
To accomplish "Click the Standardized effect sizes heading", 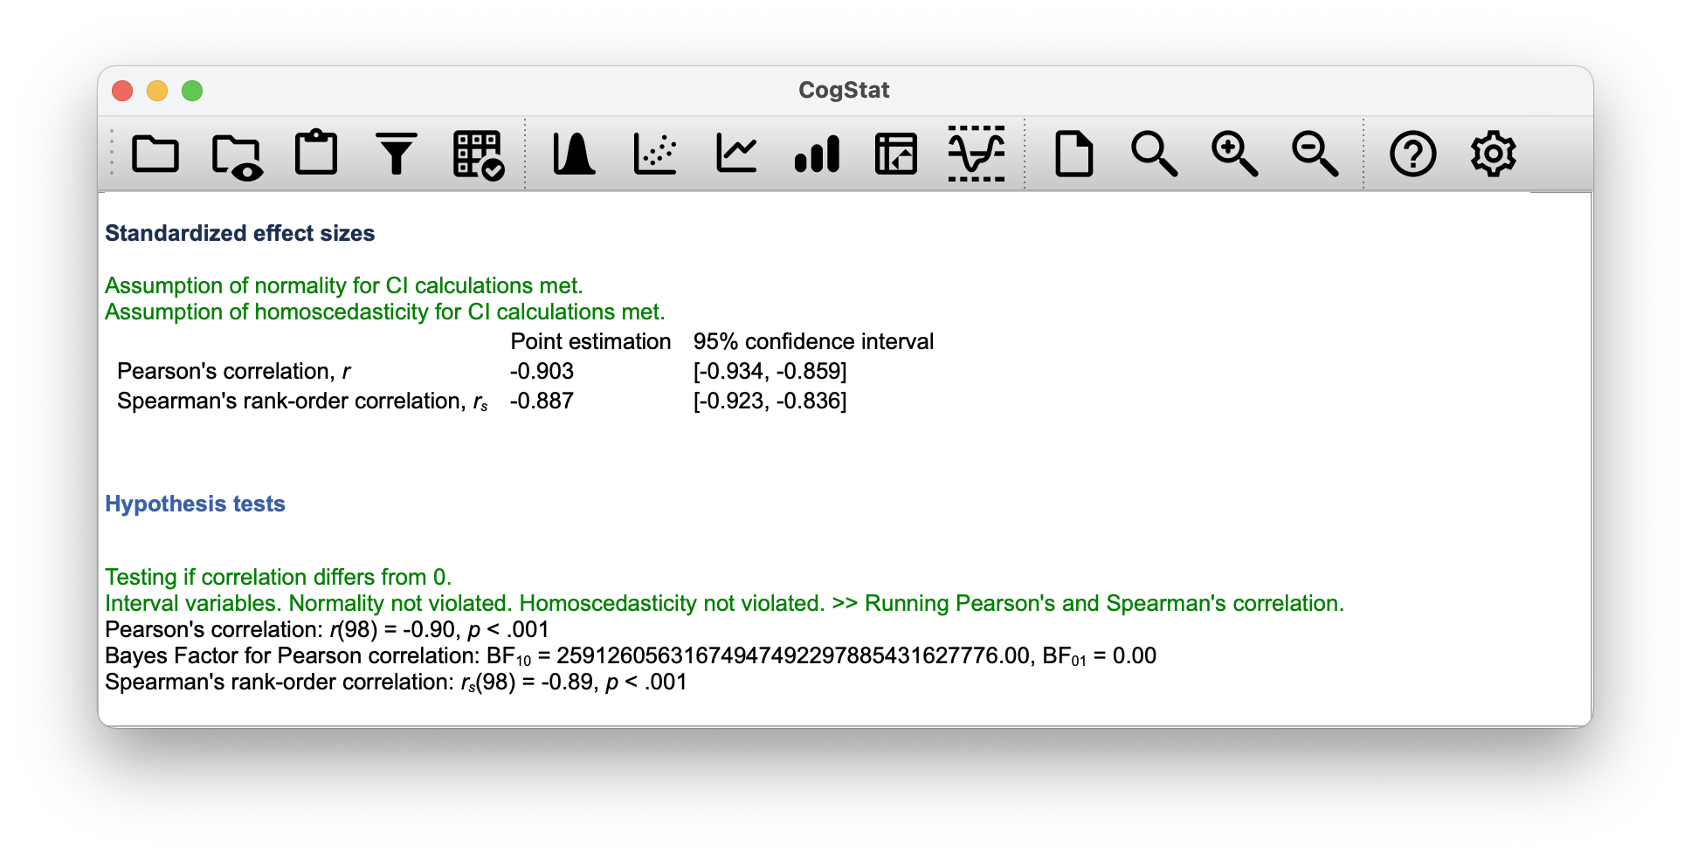I will 239,233.
